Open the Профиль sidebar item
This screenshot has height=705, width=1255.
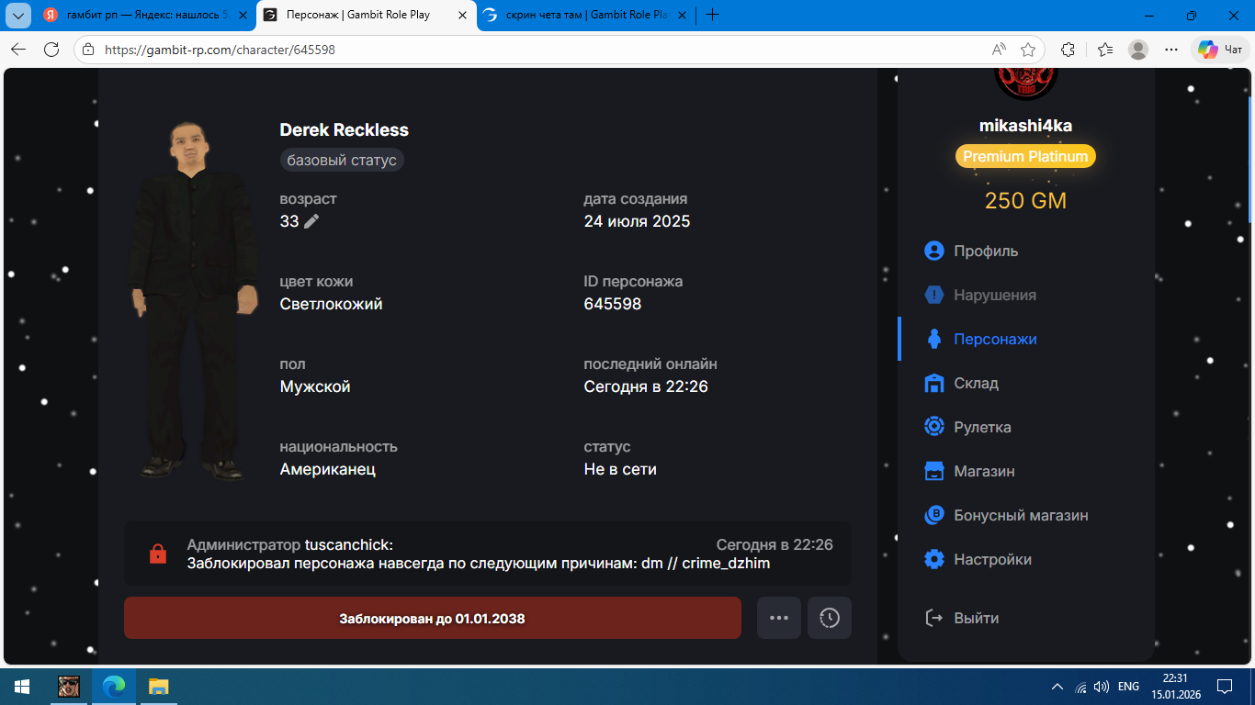pos(985,251)
